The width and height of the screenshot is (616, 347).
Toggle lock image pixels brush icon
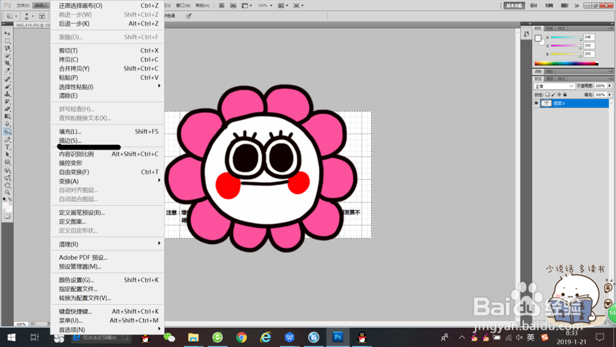point(553,95)
